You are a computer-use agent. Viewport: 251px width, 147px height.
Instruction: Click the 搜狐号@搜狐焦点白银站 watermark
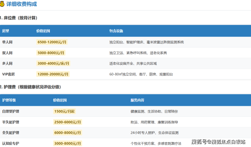click(218, 142)
